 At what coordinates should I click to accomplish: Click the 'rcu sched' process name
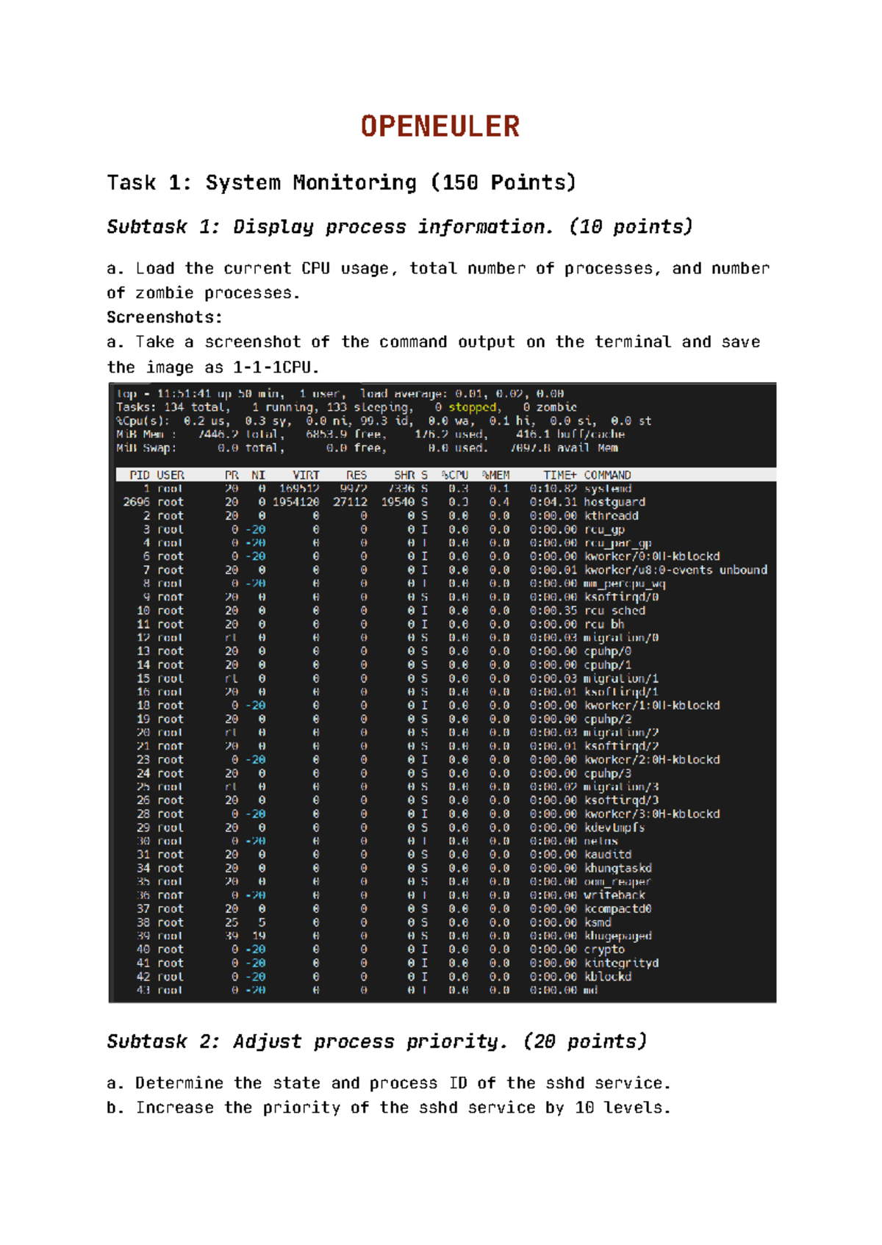(614, 611)
